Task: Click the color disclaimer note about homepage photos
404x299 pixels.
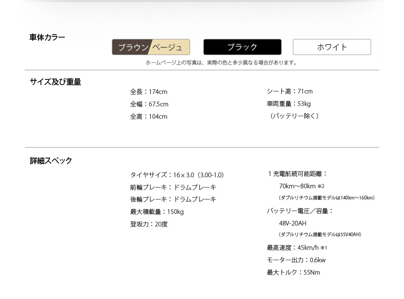Action: tap(221, 63)
